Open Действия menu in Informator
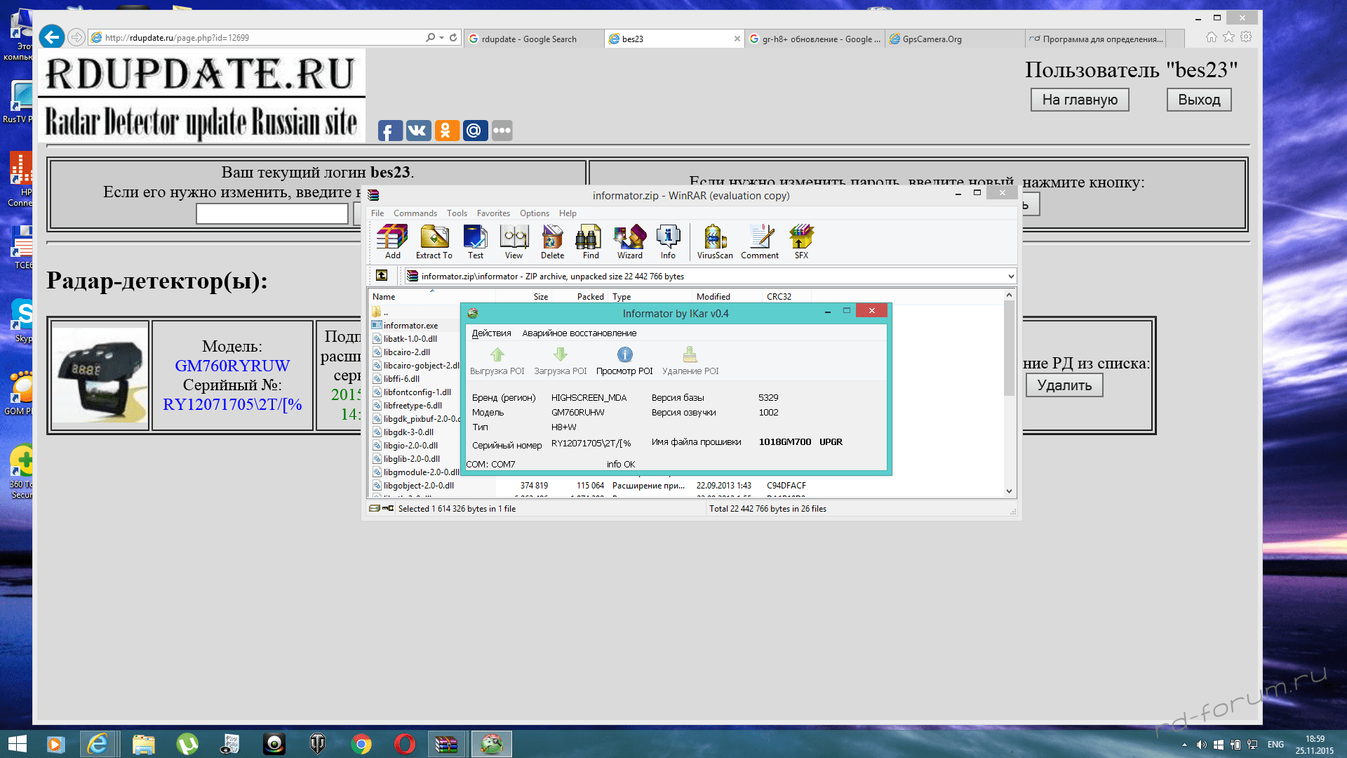The height and width of the screenshot is (758, 1347). pyautogui.click(x=491, y=333)
